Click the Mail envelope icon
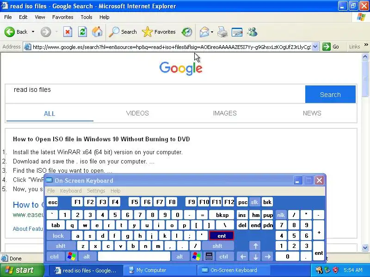Screen dimensions: 370x277 pyautogui.click(x=204, y=32)
